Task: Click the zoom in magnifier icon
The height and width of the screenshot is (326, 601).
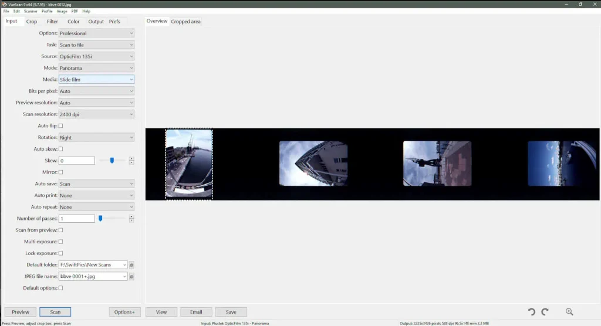Action: (569, 312)
